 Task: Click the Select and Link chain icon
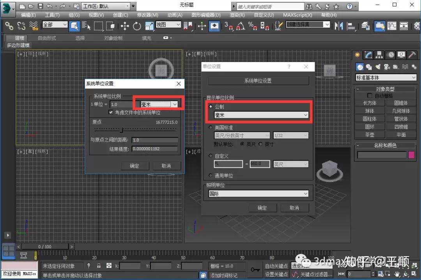pos(9,26)
